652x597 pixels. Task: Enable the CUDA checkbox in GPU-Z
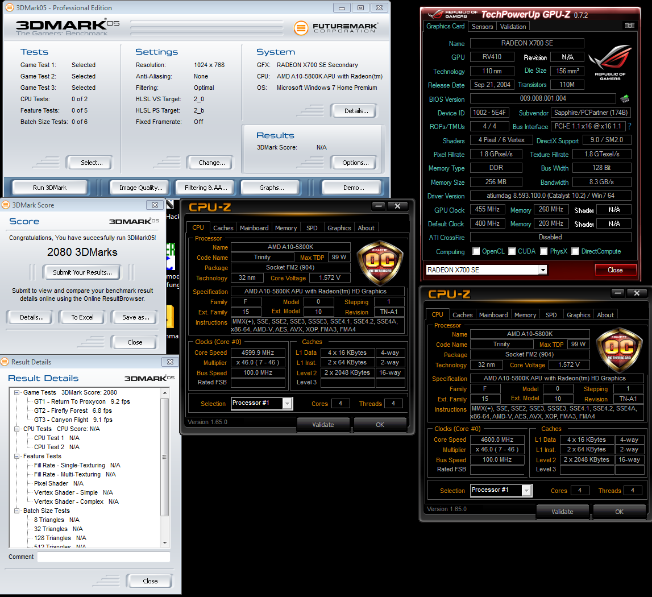click(x=512, y=251)
